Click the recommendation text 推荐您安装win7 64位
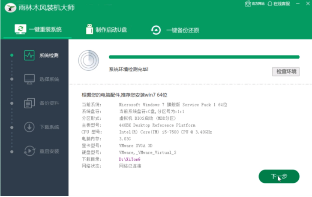The height and width of the screenshot is (197, 312). (x=144, y=95)
